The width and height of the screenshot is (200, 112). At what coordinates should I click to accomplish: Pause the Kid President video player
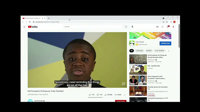click(x=77, y=60)
